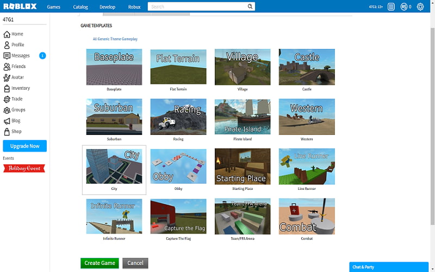Expand the Chat & Party panel
This screenshot has height=272, width=435.
[391, 267]
